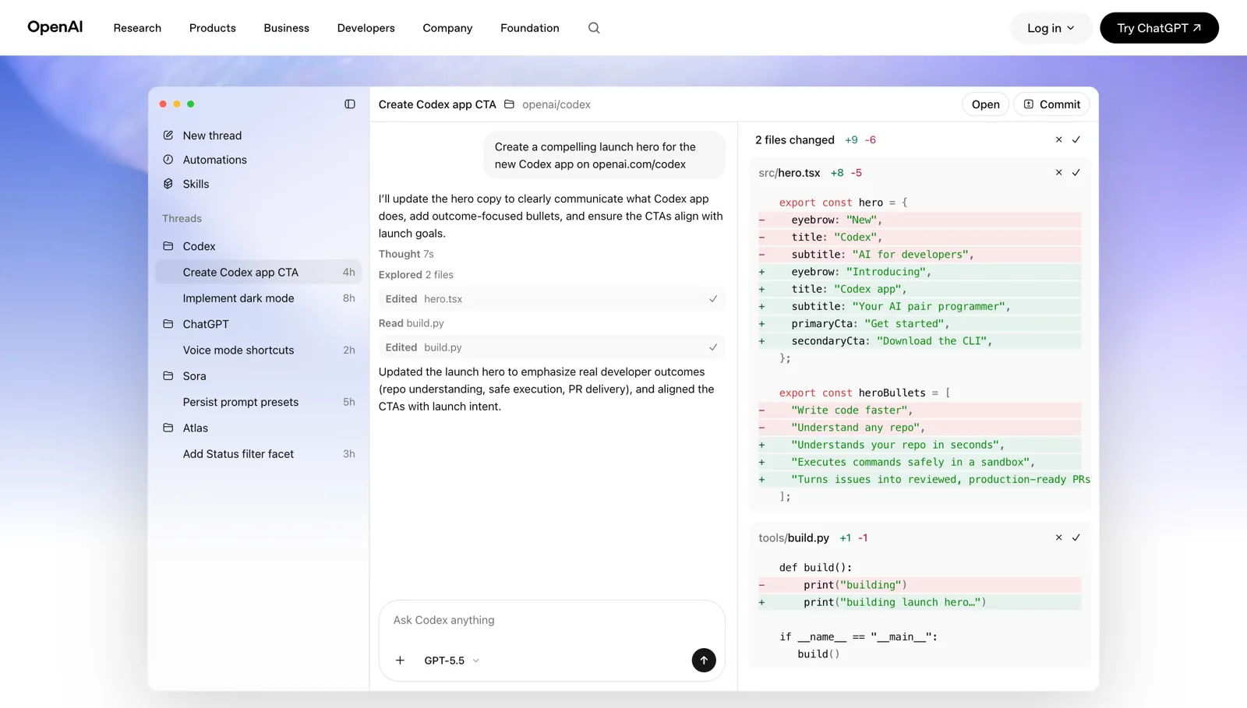Expand the Edited hero.tsx step
The image size is (1247, 708).
tap(552, 299)
